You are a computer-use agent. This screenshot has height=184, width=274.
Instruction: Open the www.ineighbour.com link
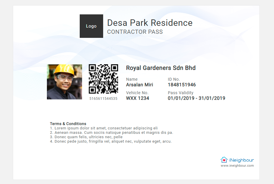(x=237, y=166)
